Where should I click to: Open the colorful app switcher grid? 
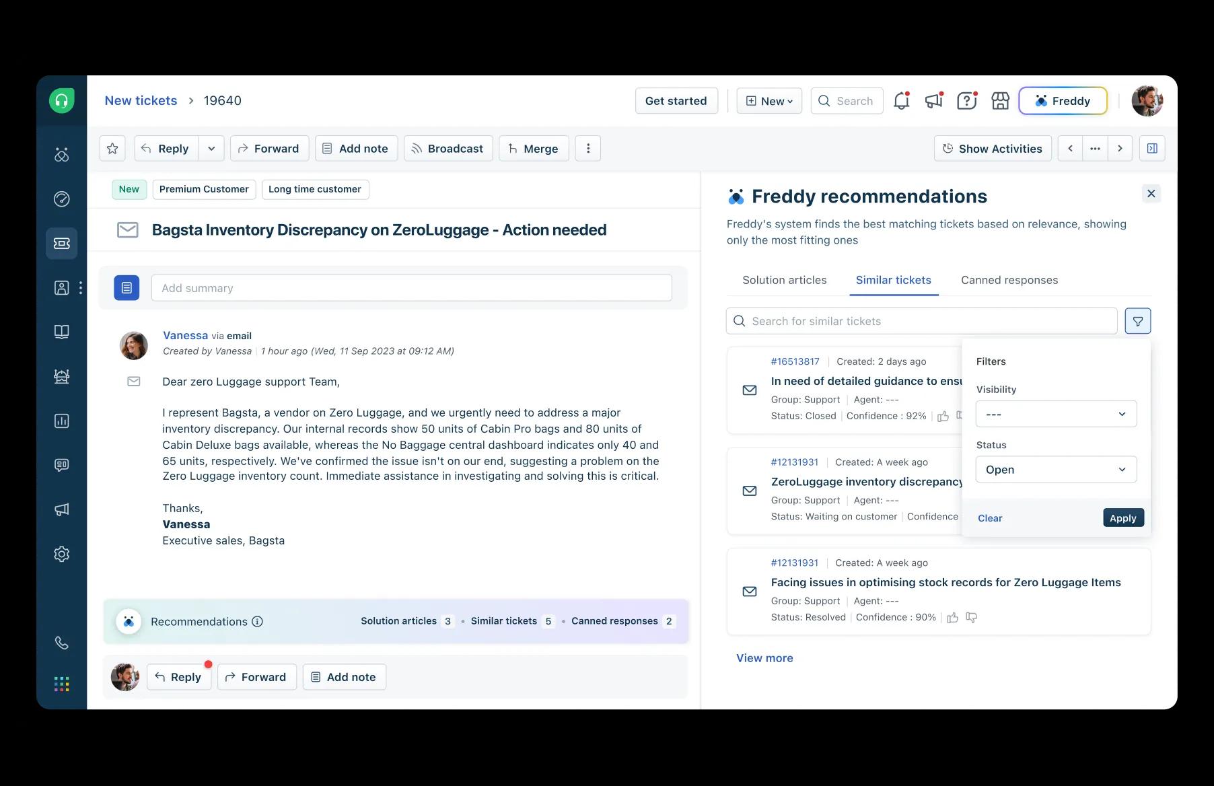coord(61,684)
